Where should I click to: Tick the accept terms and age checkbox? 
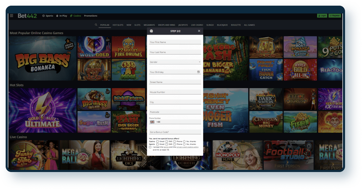[150, 147]
